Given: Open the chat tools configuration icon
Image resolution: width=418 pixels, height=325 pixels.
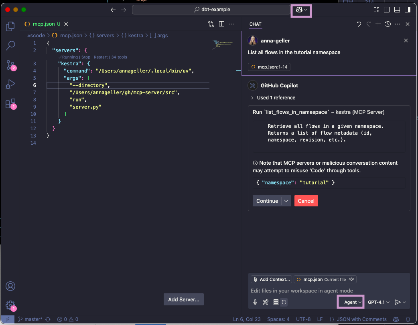Looking at the screenshot, I should (265, 302).
